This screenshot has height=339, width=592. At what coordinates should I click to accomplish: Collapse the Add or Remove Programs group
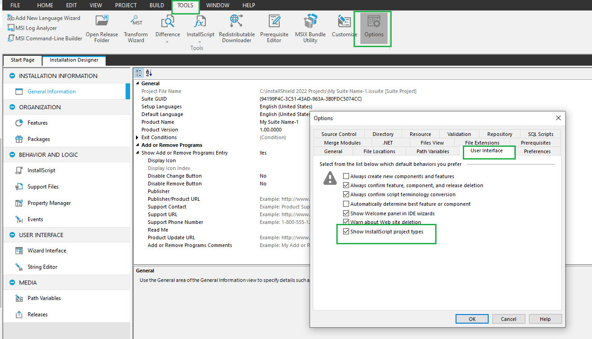click(138, 145)
